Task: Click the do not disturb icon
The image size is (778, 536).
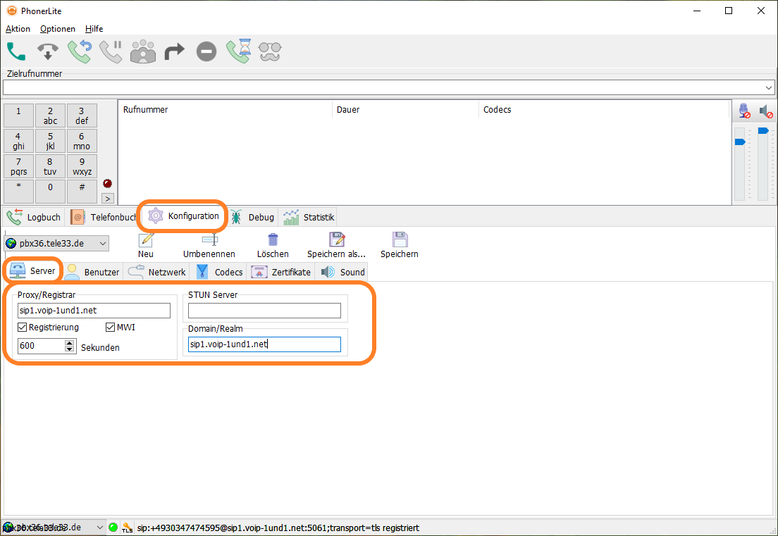Action: (206, 51)
